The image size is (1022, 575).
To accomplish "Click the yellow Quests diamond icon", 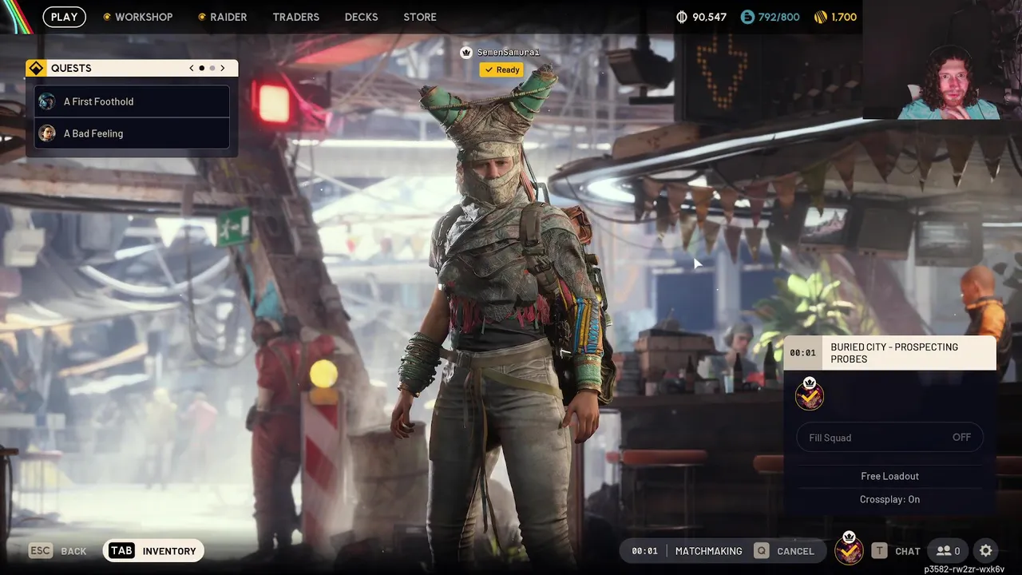I will click(35, 69).
